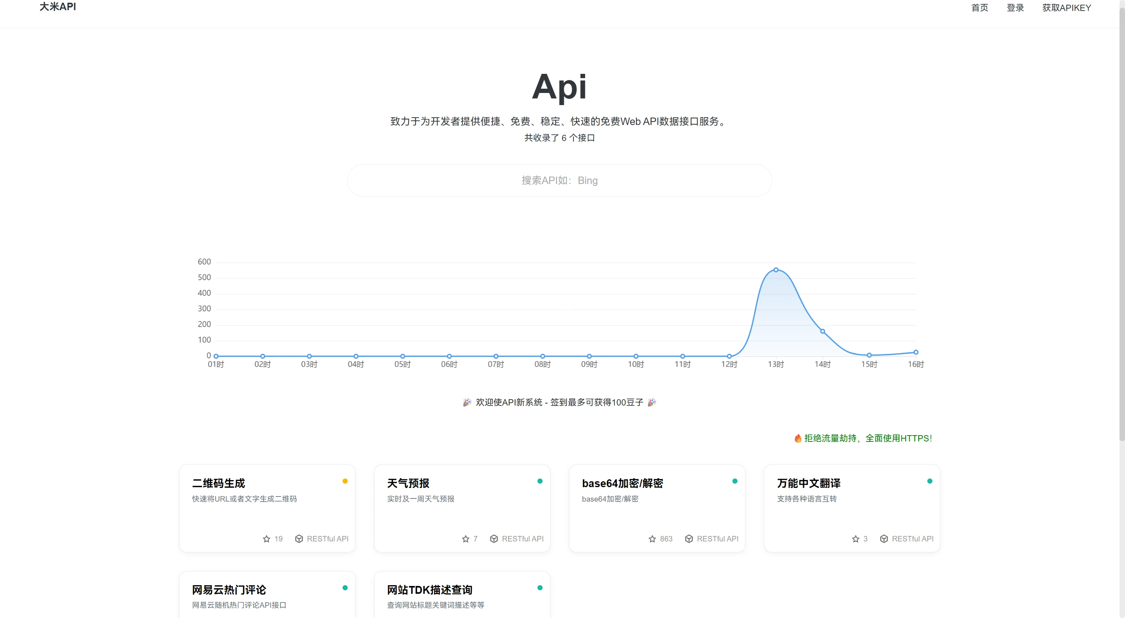Click the fire icon beside HTTPS notice
The width and height of the screenshot is (1125, 618).
point(798,438)
